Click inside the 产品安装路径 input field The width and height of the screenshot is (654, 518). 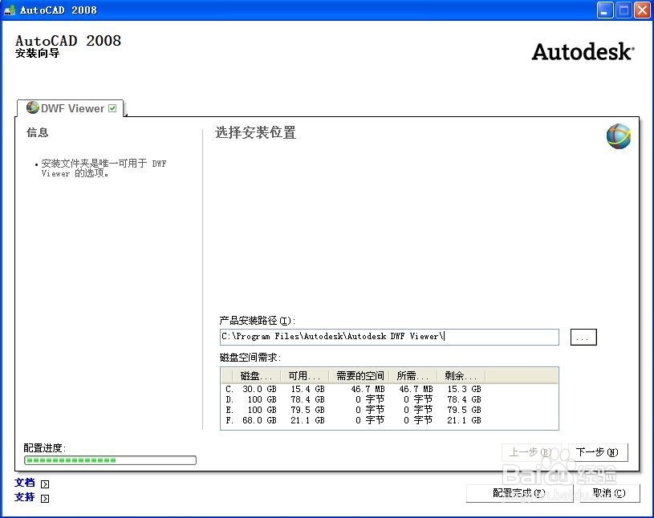(389, 337)
